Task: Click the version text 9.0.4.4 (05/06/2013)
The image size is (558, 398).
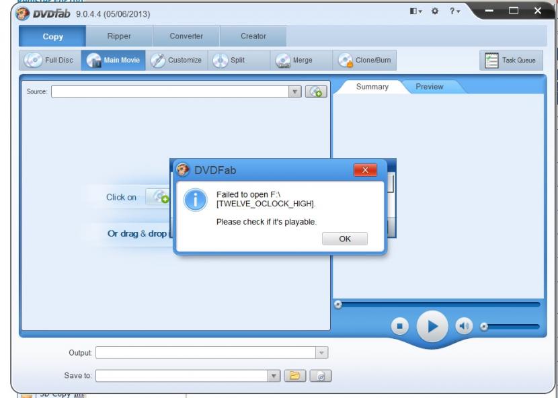Action: pos(113,14)
